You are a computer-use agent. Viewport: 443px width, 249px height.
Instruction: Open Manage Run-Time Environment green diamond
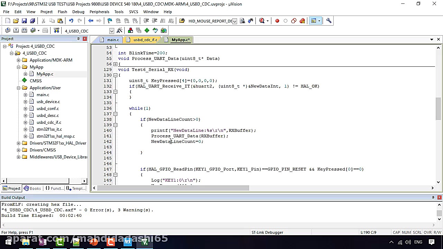[x=147, y=31]
